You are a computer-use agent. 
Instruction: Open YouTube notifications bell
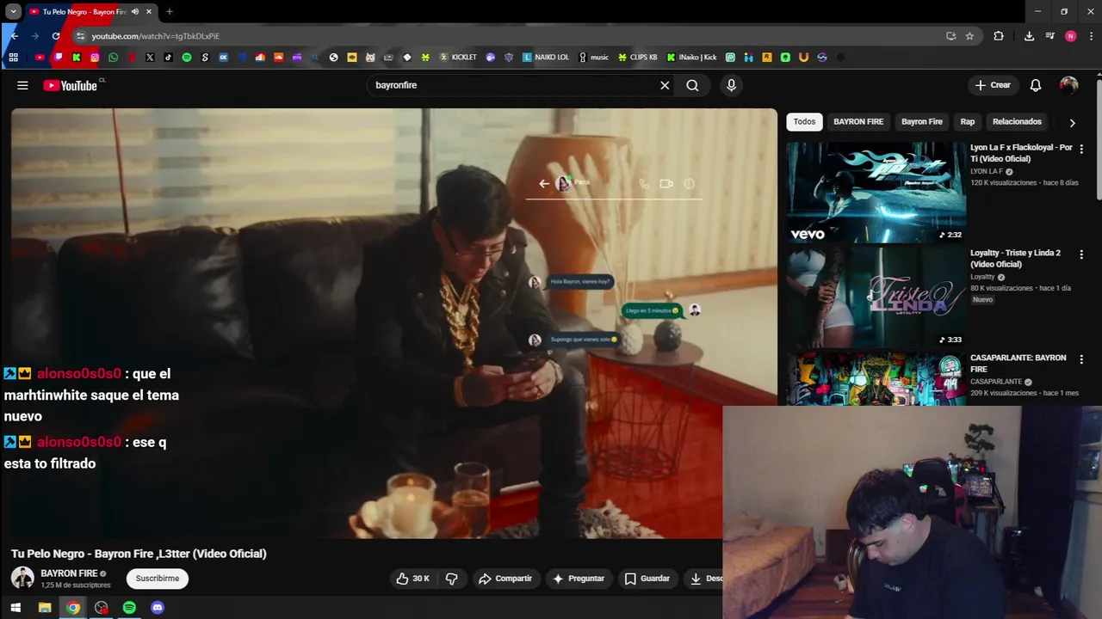[x=1036, y=85]
